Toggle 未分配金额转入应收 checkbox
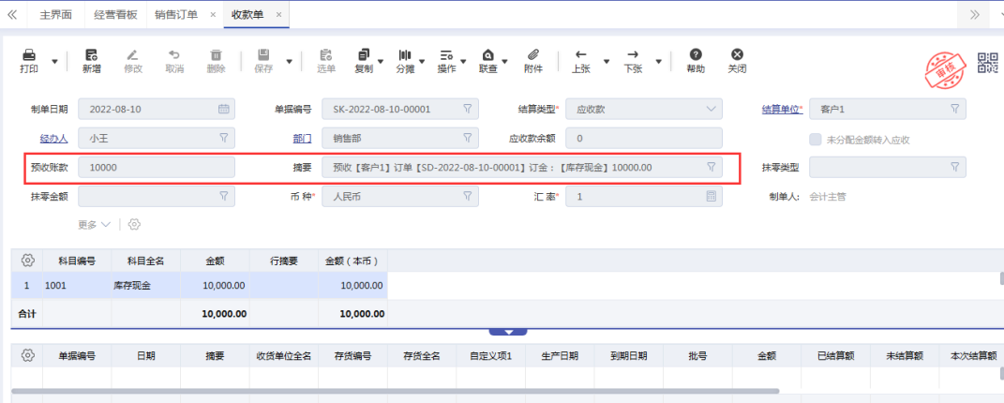 click(x=814, y=140)
